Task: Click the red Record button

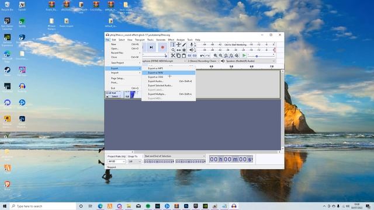Action: point(162,47)
